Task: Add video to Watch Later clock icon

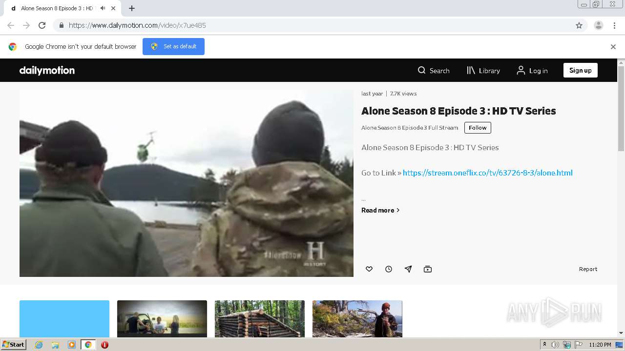Action: tap(389, 269)
